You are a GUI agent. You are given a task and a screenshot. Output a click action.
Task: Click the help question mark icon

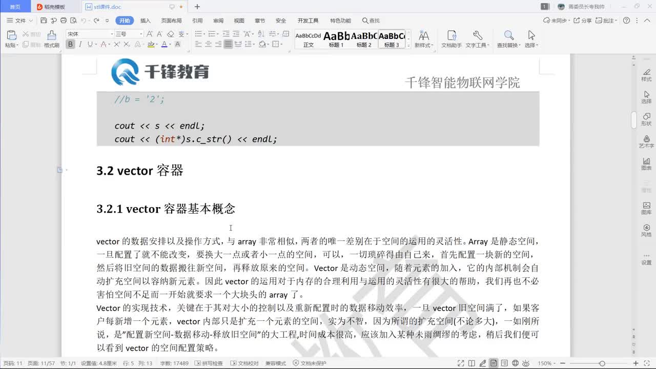coord(626,20)
